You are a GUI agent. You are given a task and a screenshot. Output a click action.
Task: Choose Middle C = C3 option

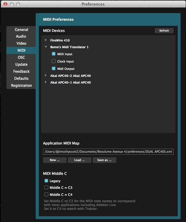46,188
